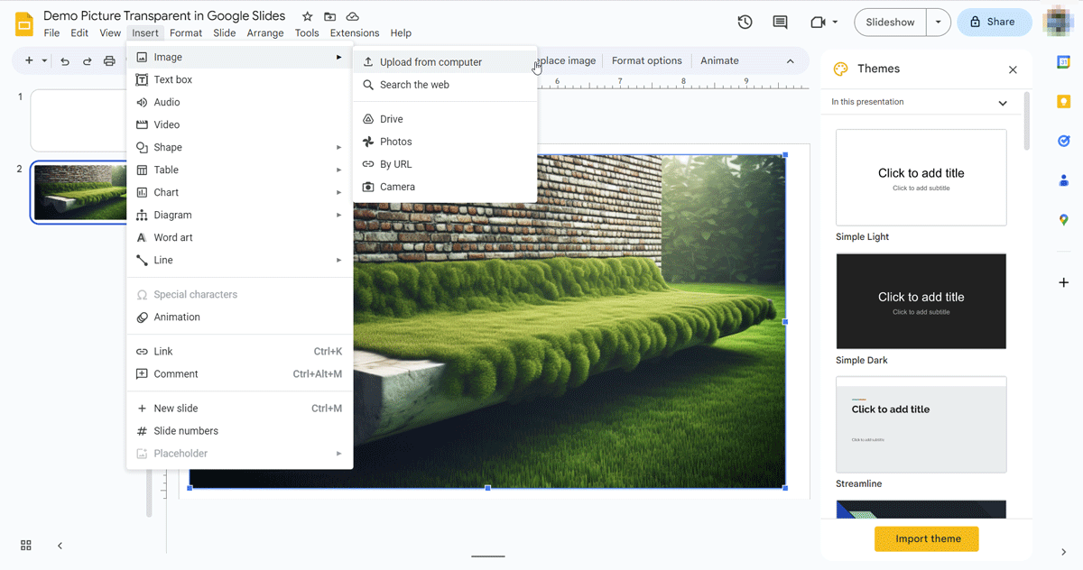
Task: Select the Simple Dark theme thumbnail
Action: click(x=921, y=301)
